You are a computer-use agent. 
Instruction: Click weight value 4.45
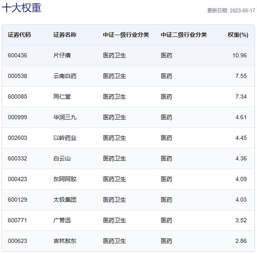click(x=241, y=138)
